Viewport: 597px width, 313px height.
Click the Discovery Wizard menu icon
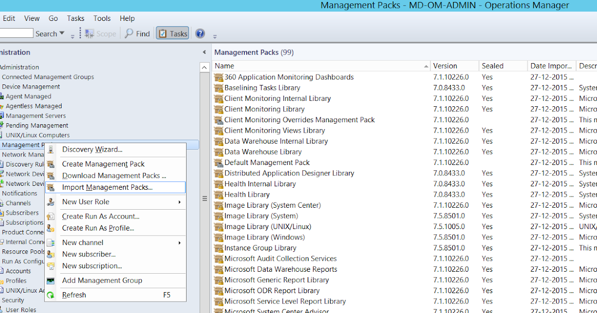click(x=51, y=150)
